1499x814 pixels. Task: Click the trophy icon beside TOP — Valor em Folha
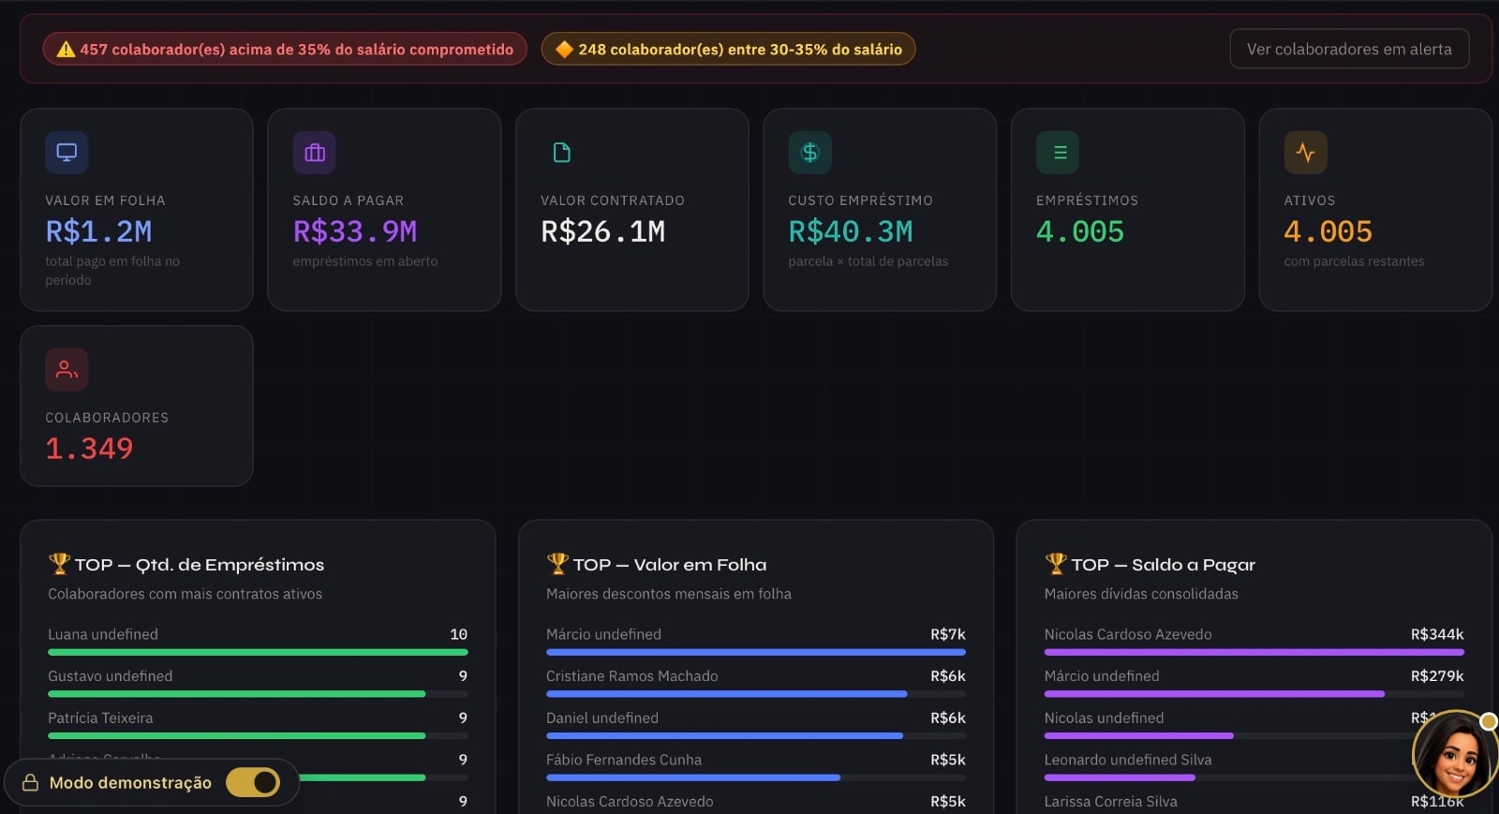tap(557, 563)
